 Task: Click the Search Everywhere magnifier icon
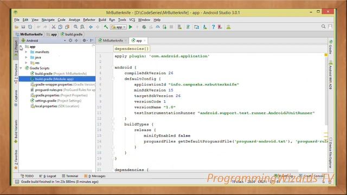click(x=323, y=27)
